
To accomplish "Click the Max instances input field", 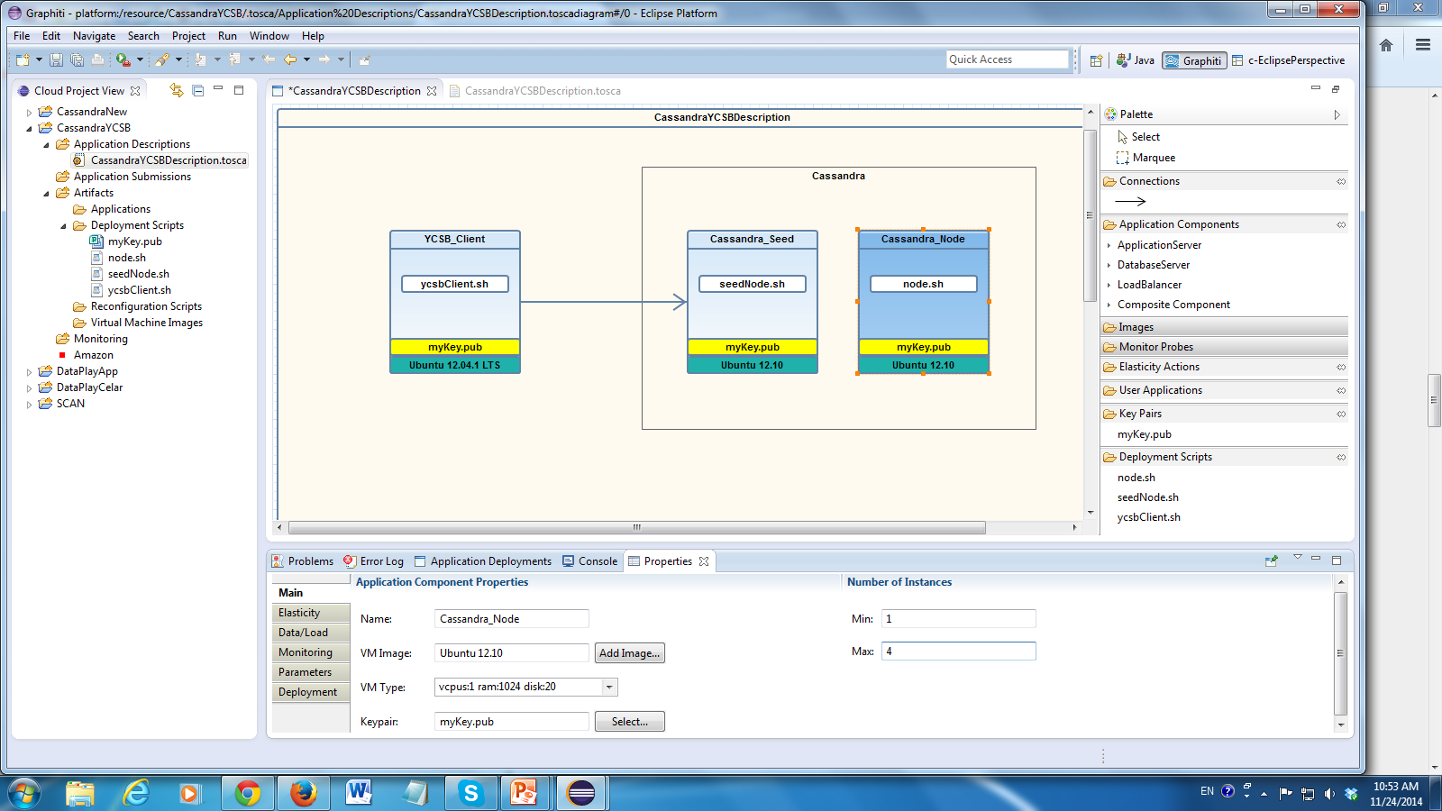I will point(958,651).
